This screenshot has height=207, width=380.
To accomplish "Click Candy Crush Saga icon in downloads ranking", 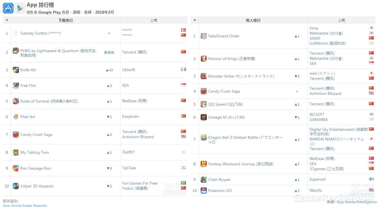I will pos(16,135).
